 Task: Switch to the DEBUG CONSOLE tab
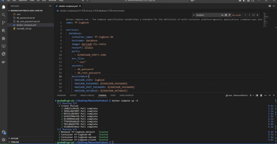(87, 95)
